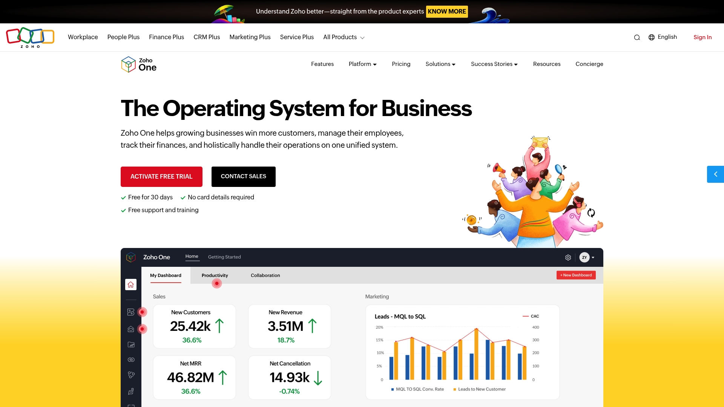724x407 pixels.
Task: Switch to the Collaboration tab
Action: pyautogui.click(x=265, y=275)
